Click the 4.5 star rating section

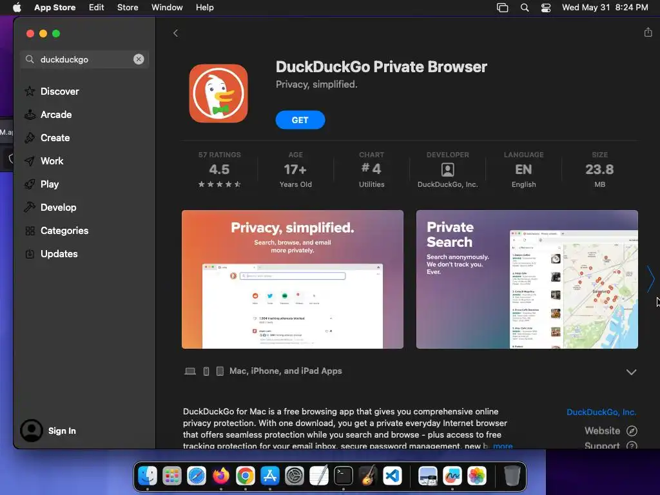click(219, 170)
